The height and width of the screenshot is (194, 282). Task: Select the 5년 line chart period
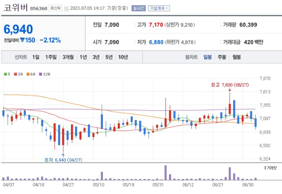coord(109,57)
